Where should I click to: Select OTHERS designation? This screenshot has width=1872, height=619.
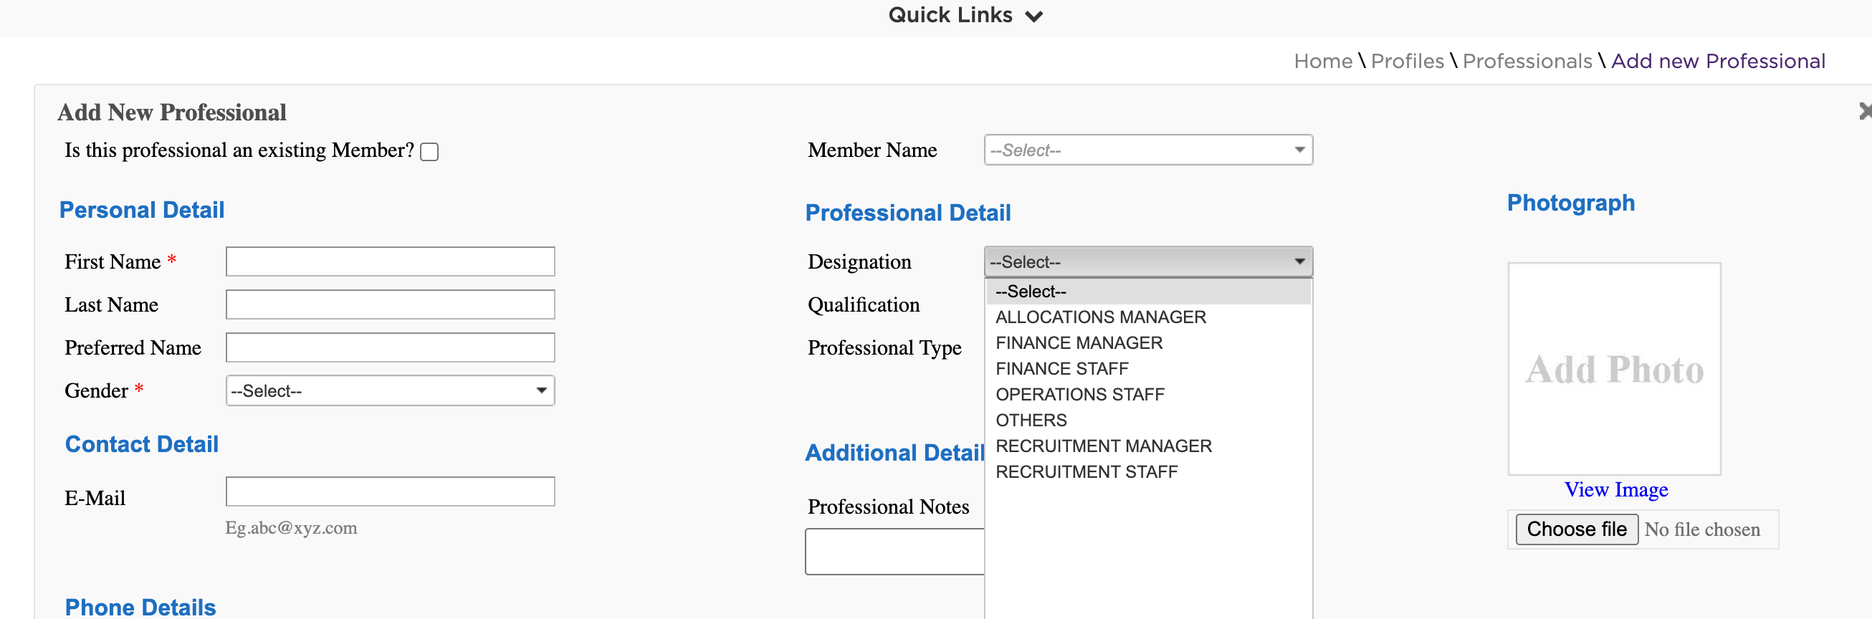[x=1148, y=420]
